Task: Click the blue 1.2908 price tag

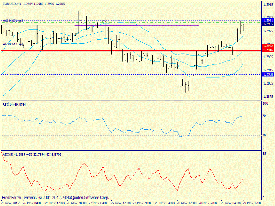Action: [268, 74]
